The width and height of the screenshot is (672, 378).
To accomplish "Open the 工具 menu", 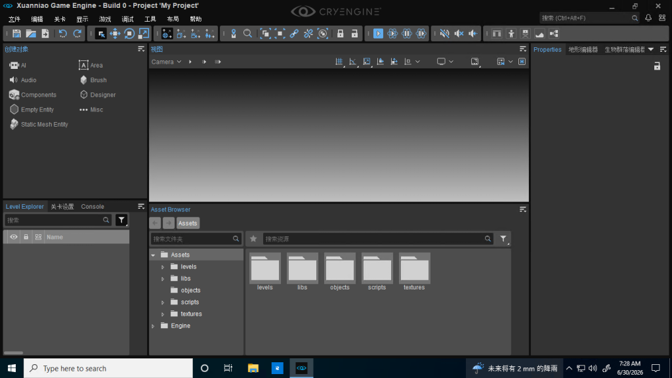I will point(150,19).
